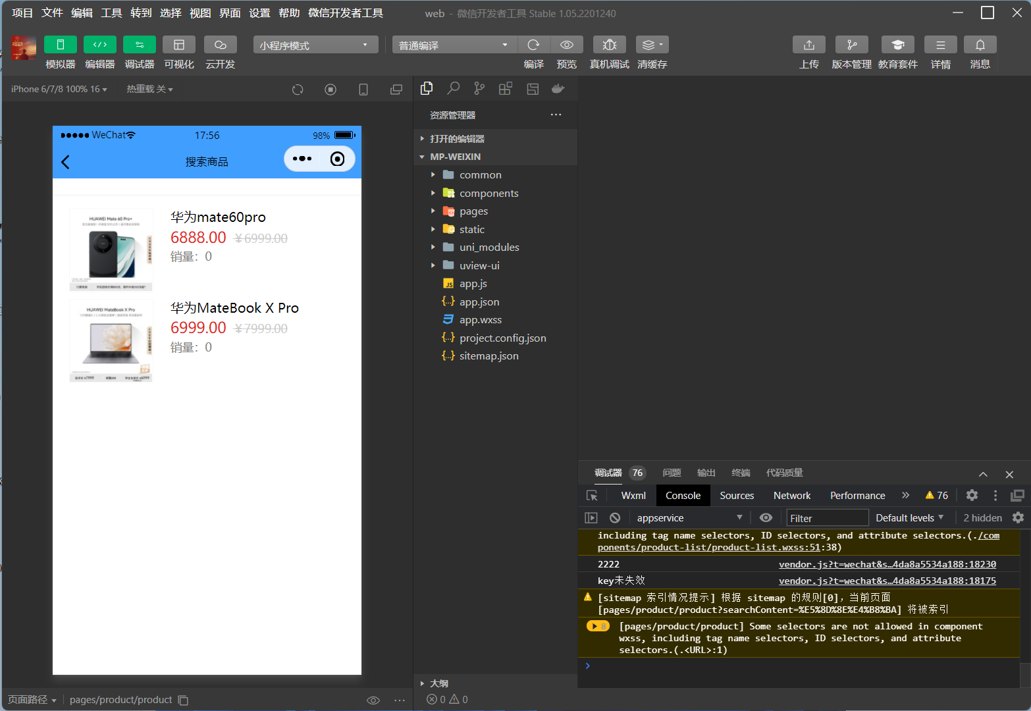Start 真机调试 real device debugging
This screenshot has height=711, width=1031.
(610, 45)
